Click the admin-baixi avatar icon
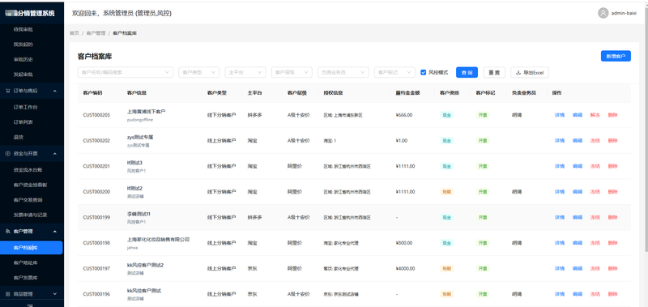 tap(603, 13)
